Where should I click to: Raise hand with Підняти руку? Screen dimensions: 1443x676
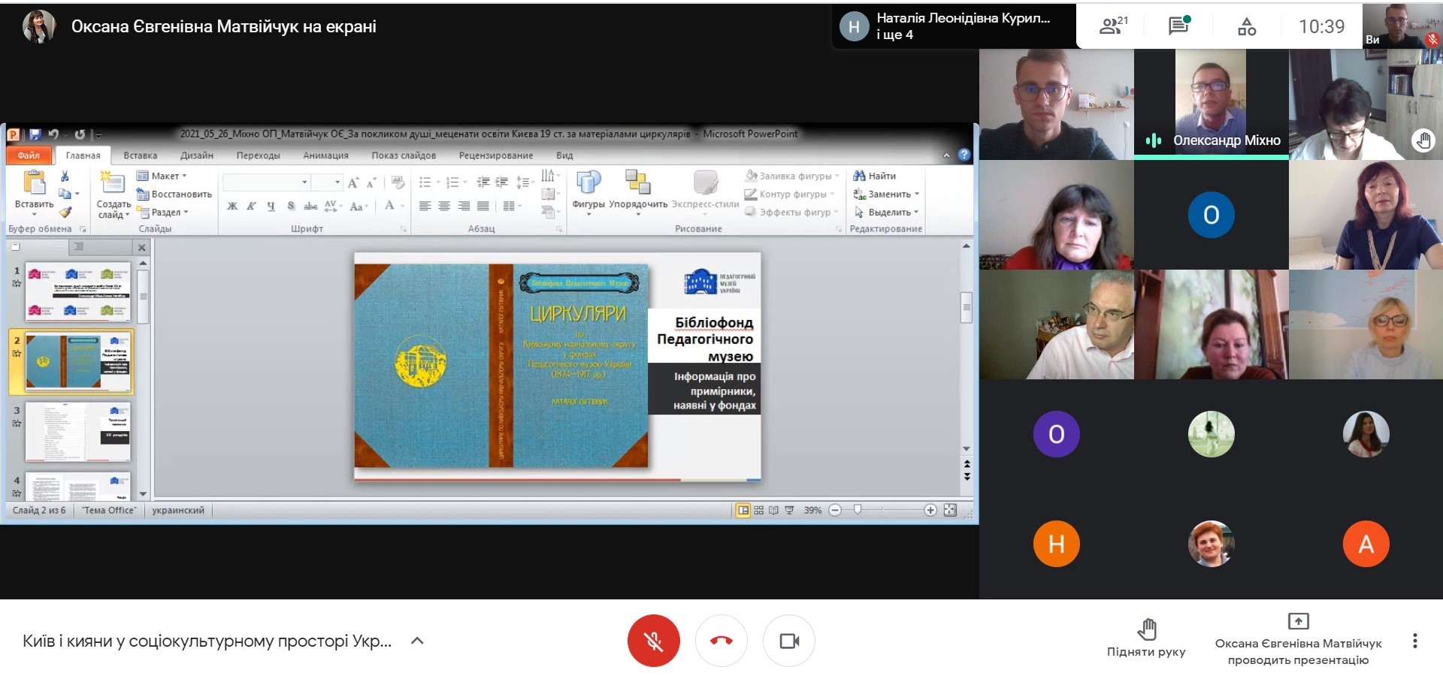(x=1145, y=638)
